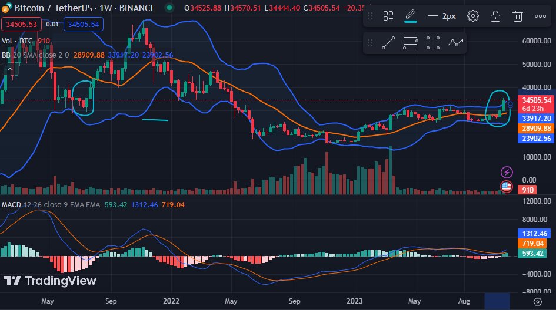This screenshot has width=556, height=310.
Task: Grab top drawing toolbar drag handle
Action: click(x=370, y=16)
